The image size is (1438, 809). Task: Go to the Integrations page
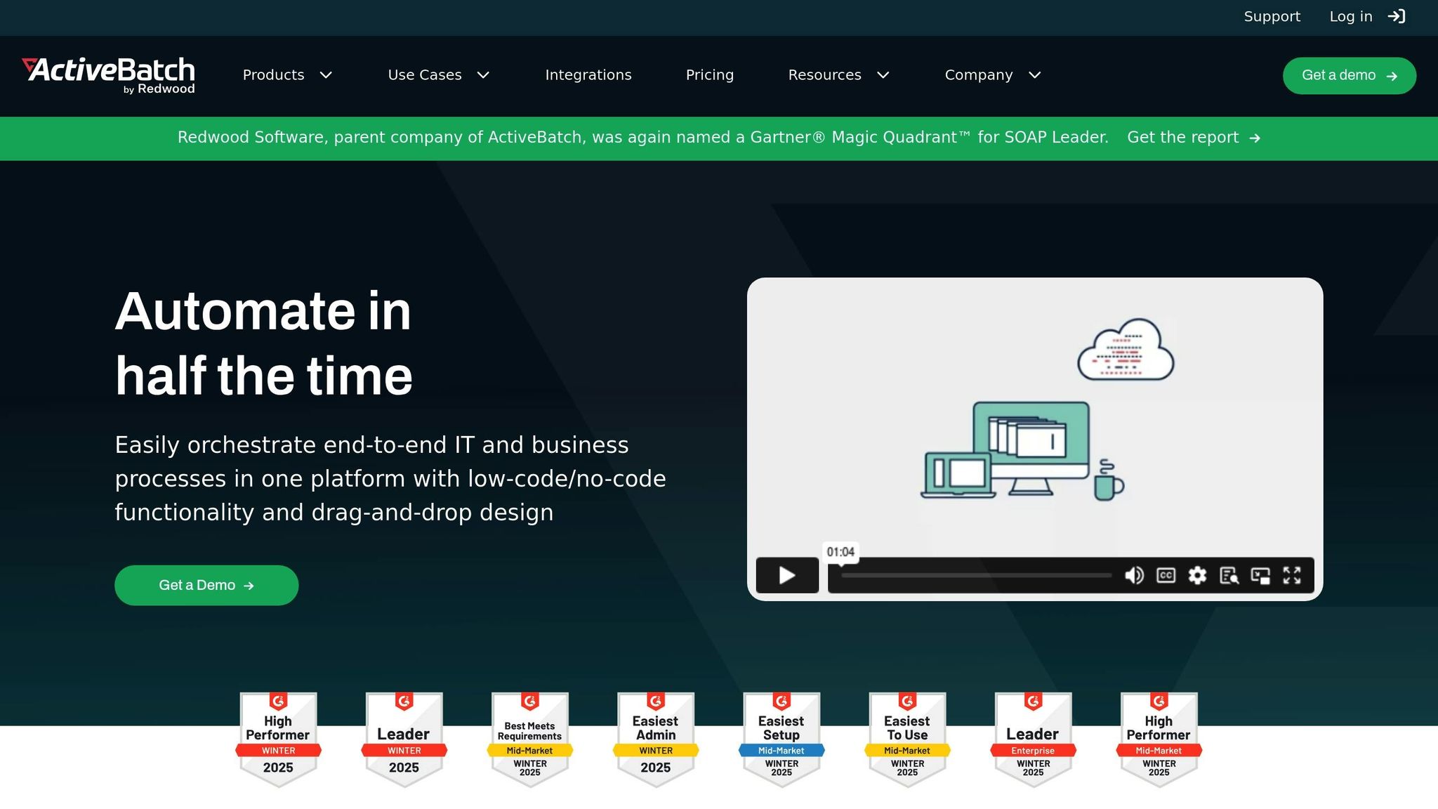[x=588, y=75]
